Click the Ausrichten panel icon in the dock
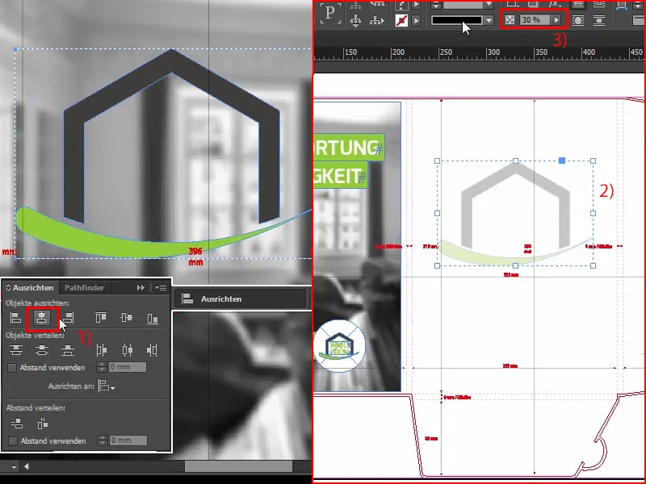This screenshot has width=646, height=484. point(187,298)
